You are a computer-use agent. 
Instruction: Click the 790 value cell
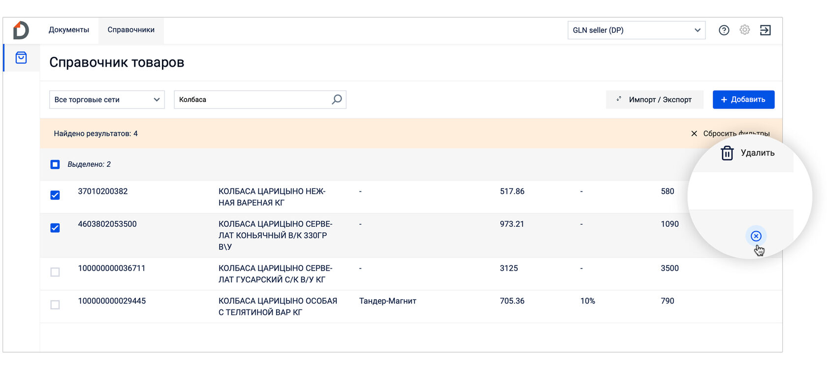(668, 301)
